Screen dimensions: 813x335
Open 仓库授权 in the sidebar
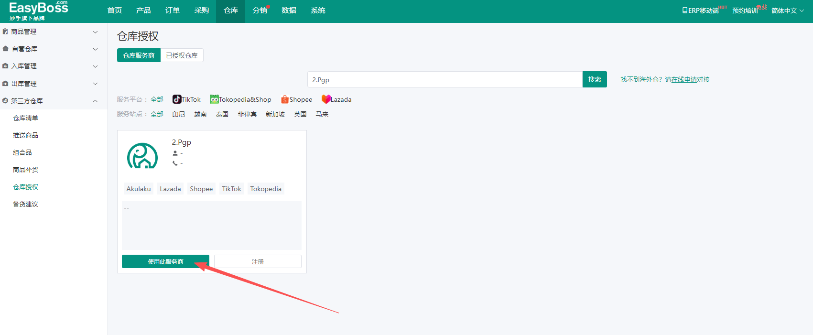[26, 187]
